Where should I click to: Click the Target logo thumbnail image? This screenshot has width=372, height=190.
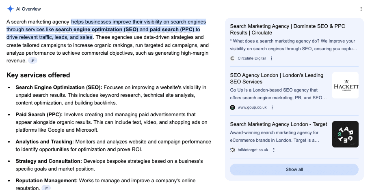345,134
